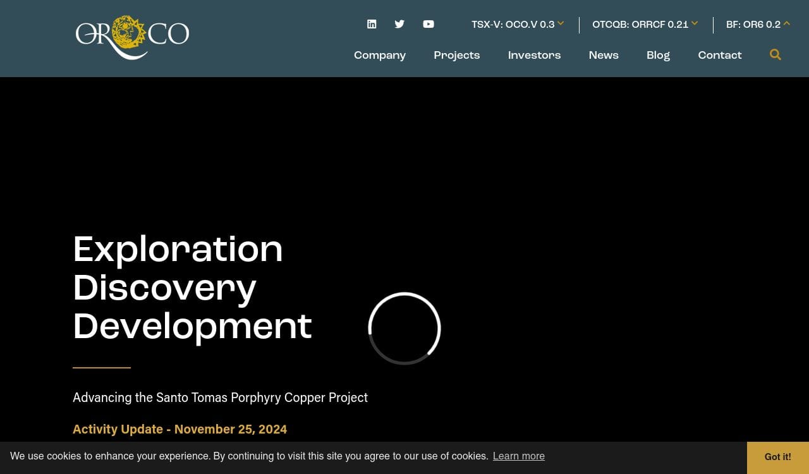Open the Contact page

tap(720, 56)
